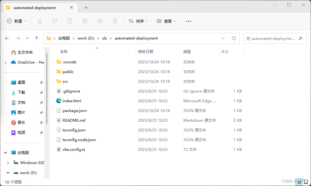Expand the OneDrive tree node
Image resolution: width=311 pixels, height=186 pixels.
6,62
